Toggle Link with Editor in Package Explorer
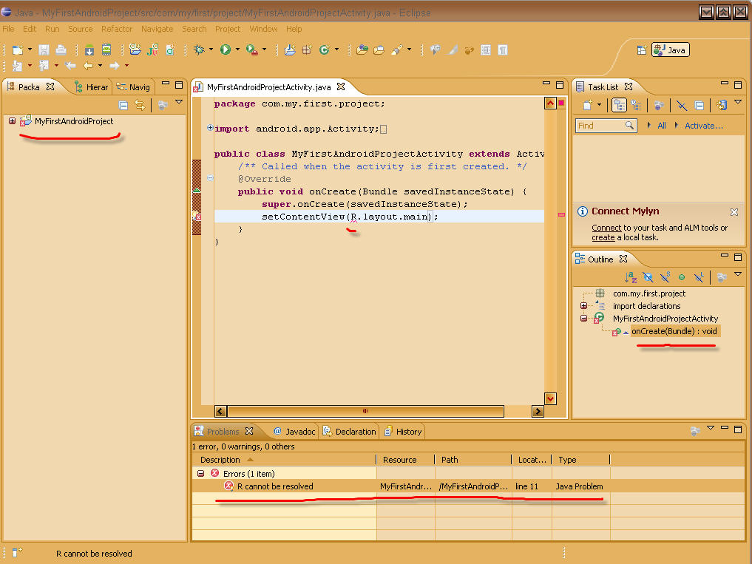This screenshot has height=564, width=752. [140, 105]
